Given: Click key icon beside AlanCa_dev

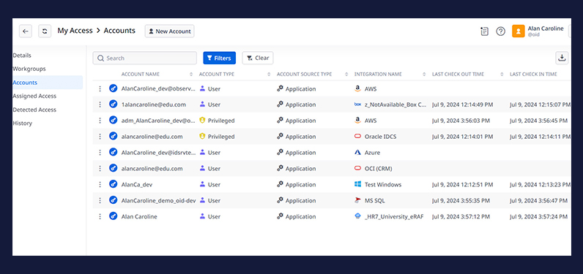Looking at the screenshot, I should [x=113, y=184].
